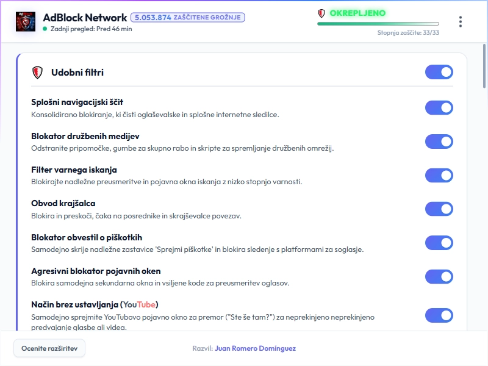Toggle the Filter varnega iskanja switch
The height and width of the screenshot is (366, 488).
click(x=439, y=176)
